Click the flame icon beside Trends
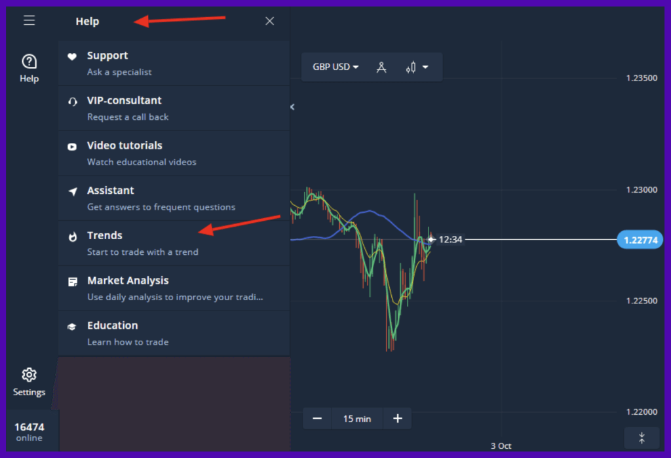The width and height of the screenshot is (671, 458). point(73,237)
